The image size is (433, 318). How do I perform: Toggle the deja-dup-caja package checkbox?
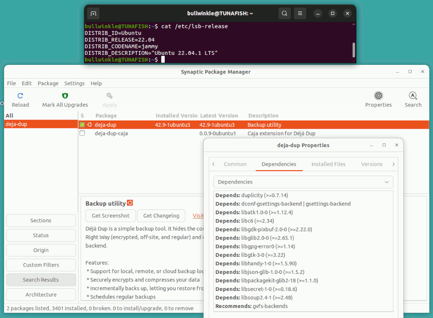(x=82, y=133)
